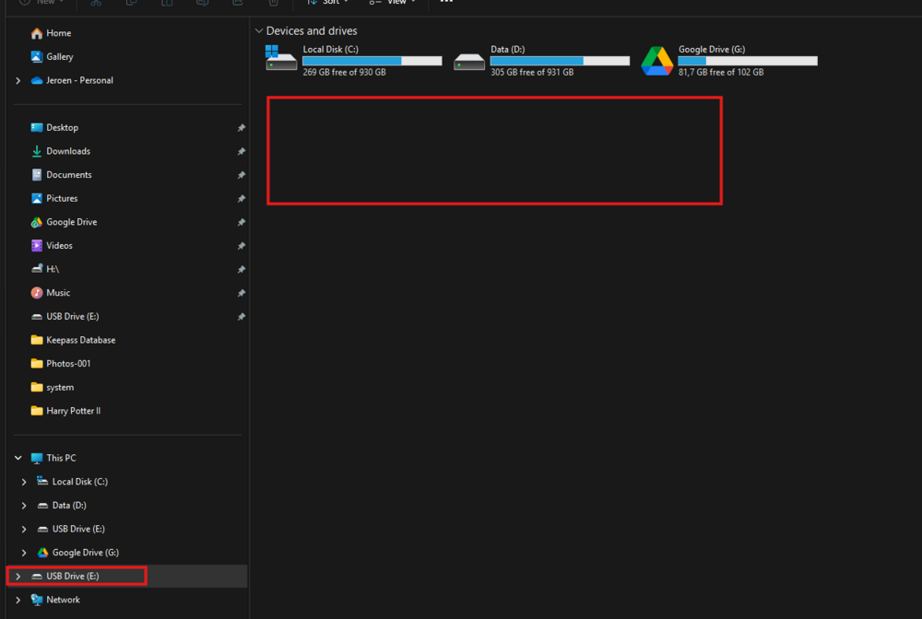
Task: Click the Data (D:) capacity bar
Action: [560, 61]
